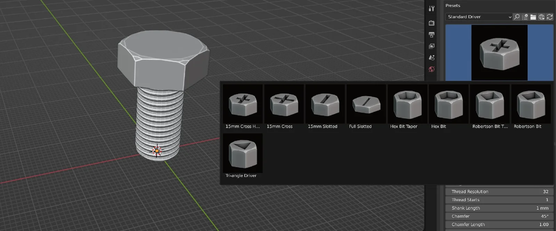Click the 3D cursor at bolt base
The height and width of the screenshot is (231, 556).
tap(157, 151)
